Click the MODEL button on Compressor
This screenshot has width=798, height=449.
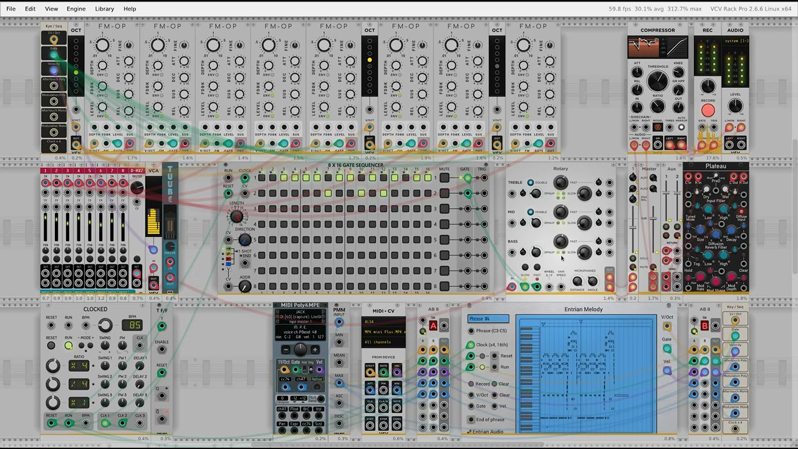coord(657,127)
